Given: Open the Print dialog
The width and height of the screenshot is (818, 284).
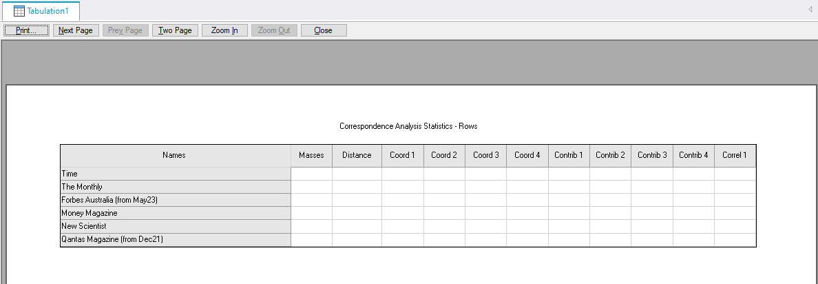Looking at the screenshot, I should 27,30.
